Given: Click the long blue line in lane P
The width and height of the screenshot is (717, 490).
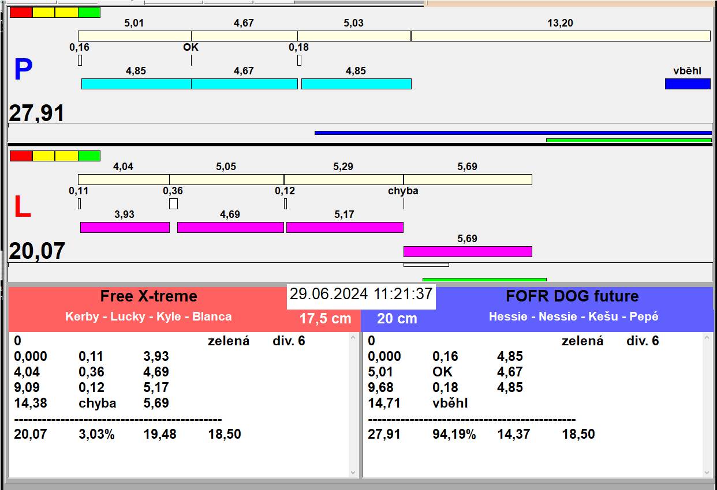Looking at the screenshot, I should pyautogui.click(x=513, y=133).
